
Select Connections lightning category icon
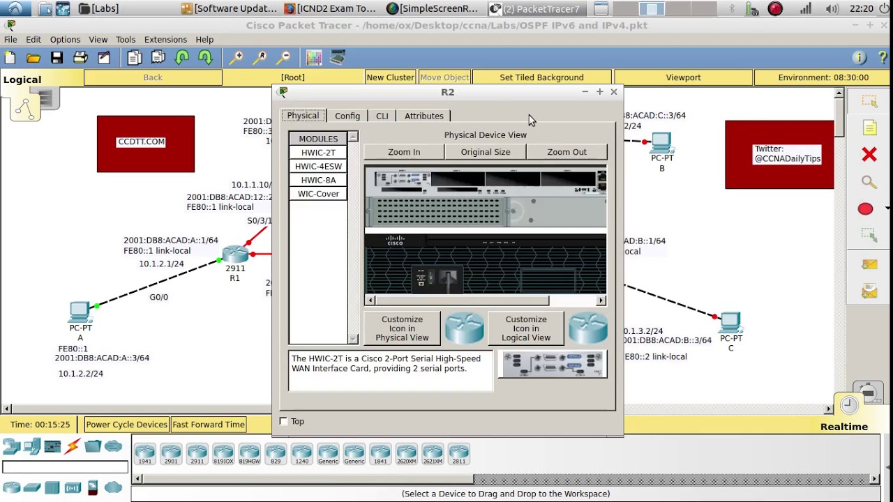[73, 446]
